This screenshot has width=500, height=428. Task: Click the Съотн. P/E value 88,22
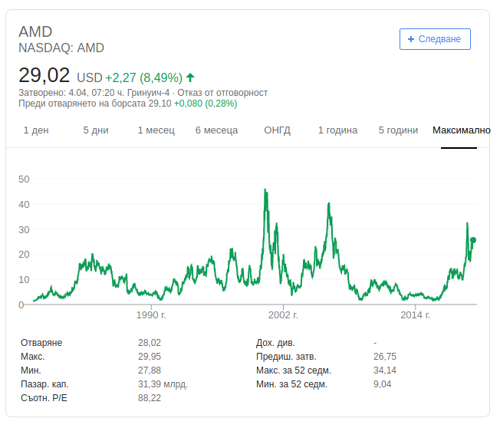tap(150, 398)
